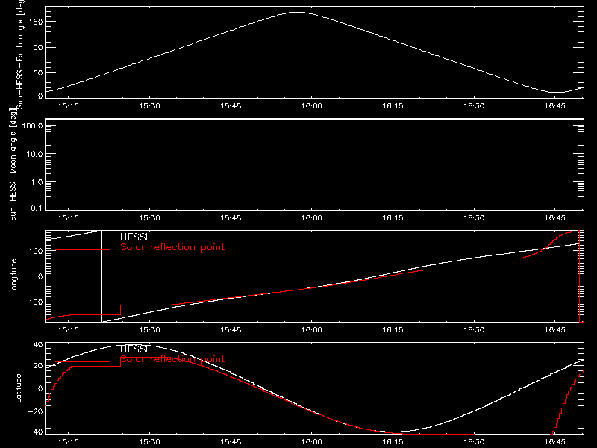
Task: Click 15:45 time label below Longitude plot
Action: (231, 329)
